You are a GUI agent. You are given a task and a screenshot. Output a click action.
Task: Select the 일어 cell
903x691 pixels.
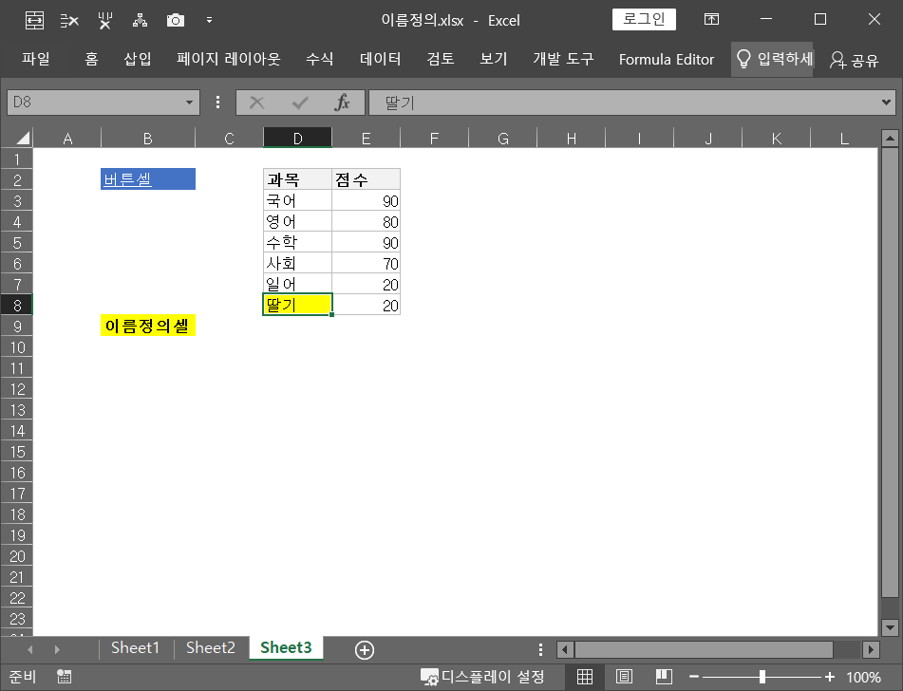298,284
